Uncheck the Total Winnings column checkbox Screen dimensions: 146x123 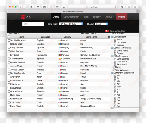[114, 70]
